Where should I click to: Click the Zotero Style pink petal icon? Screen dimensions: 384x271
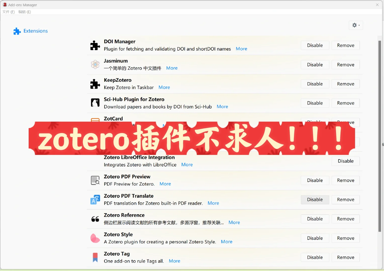pyautogui.click(x=95, y=238)
